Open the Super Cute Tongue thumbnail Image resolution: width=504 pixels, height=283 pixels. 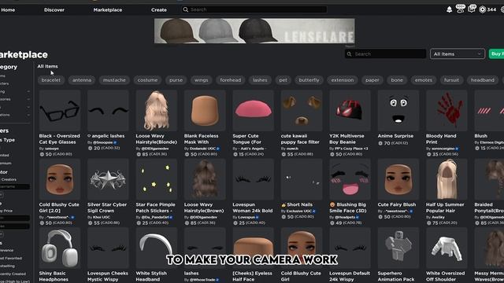(254, 110)
